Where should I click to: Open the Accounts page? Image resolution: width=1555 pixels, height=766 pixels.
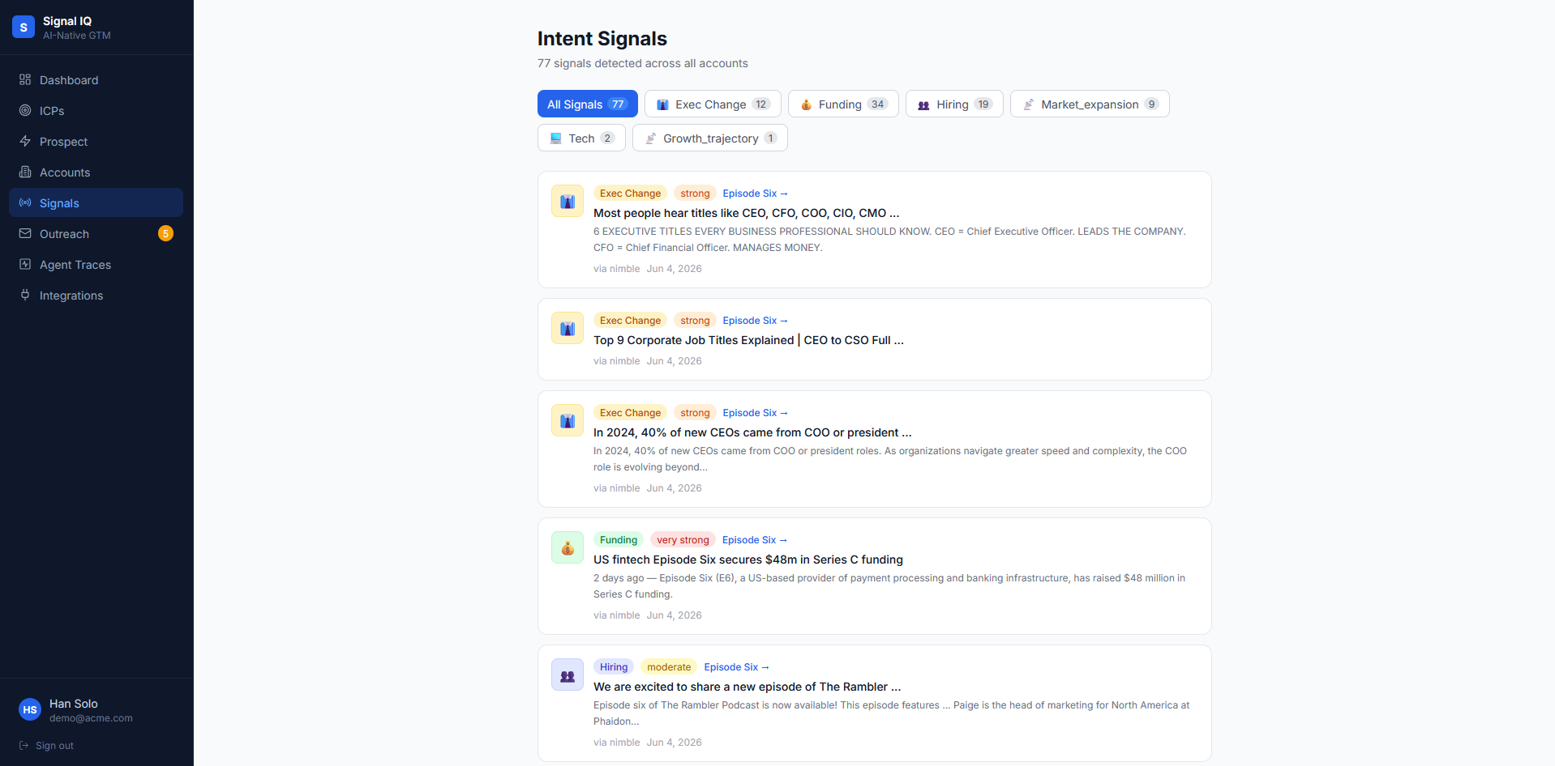96,172
